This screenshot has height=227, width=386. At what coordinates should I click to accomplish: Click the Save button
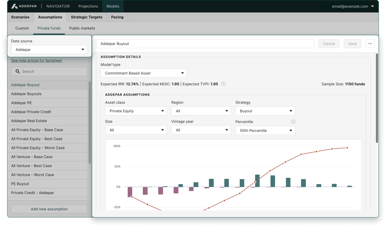click(352, 44)
